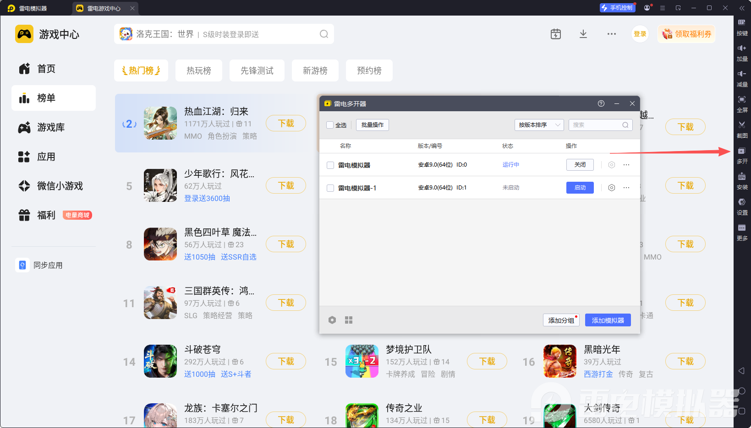Open the user account icon in title bar
751x428 pixels.
tap(647, 8)
